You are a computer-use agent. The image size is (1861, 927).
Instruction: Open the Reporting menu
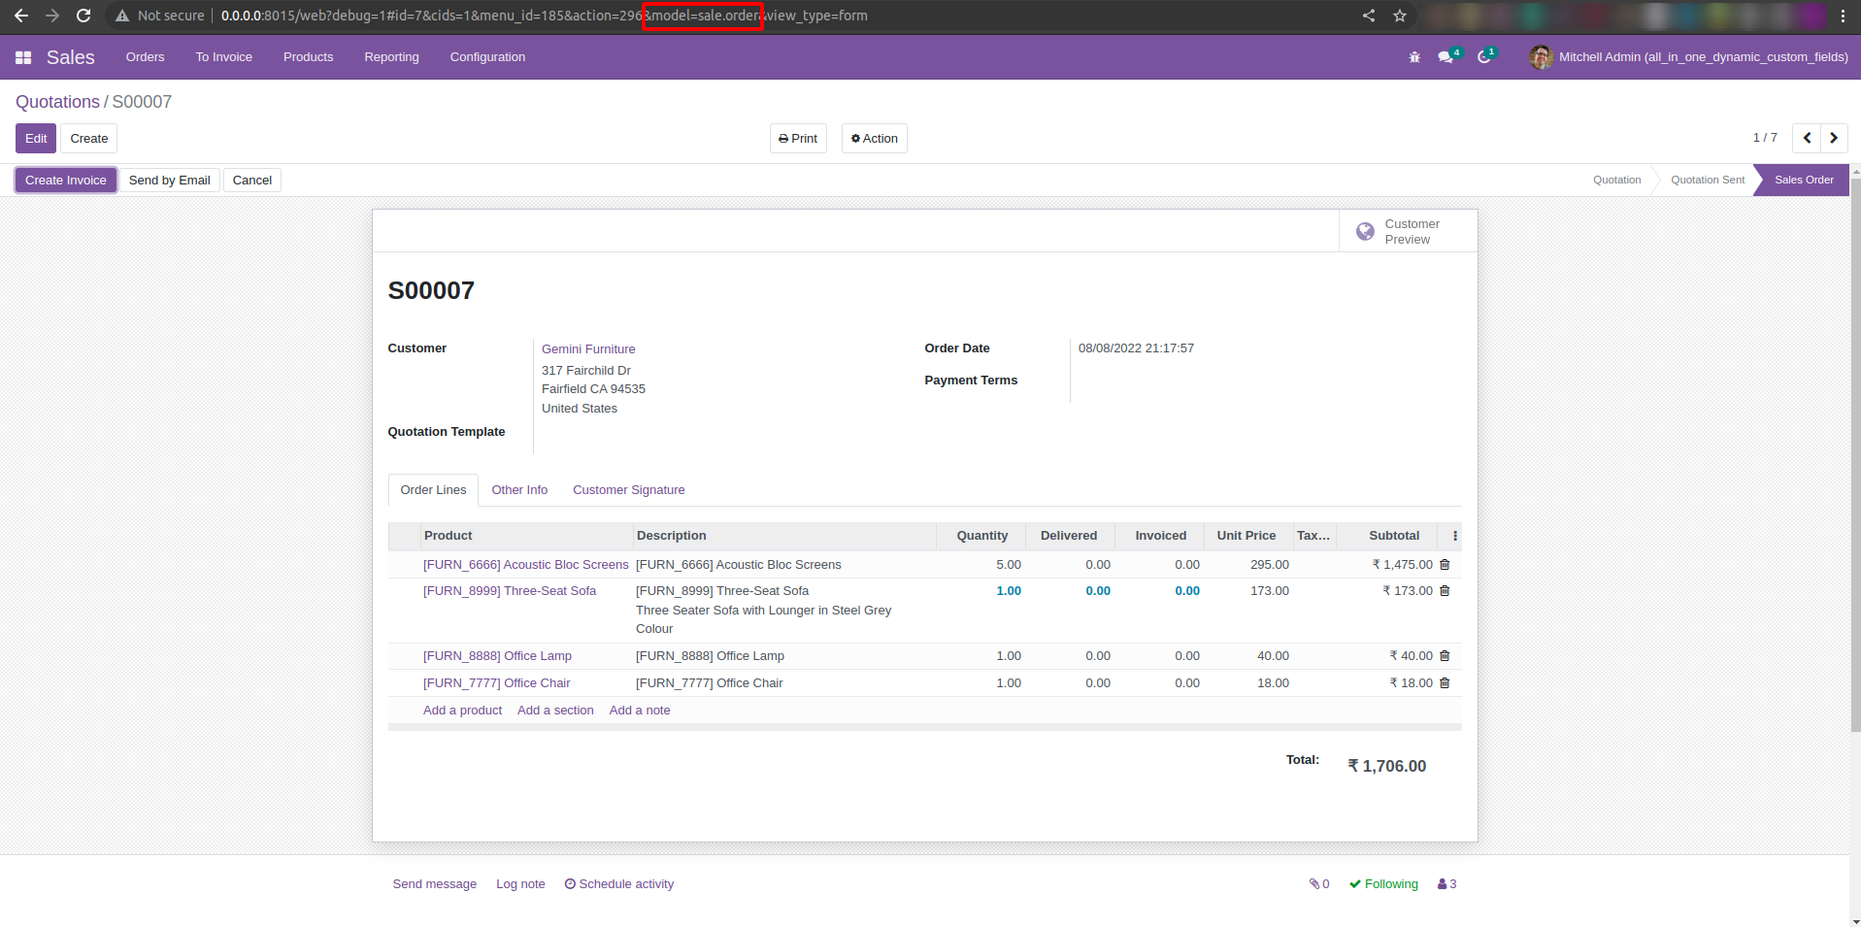pyautogui.click(x=391, y=57)
